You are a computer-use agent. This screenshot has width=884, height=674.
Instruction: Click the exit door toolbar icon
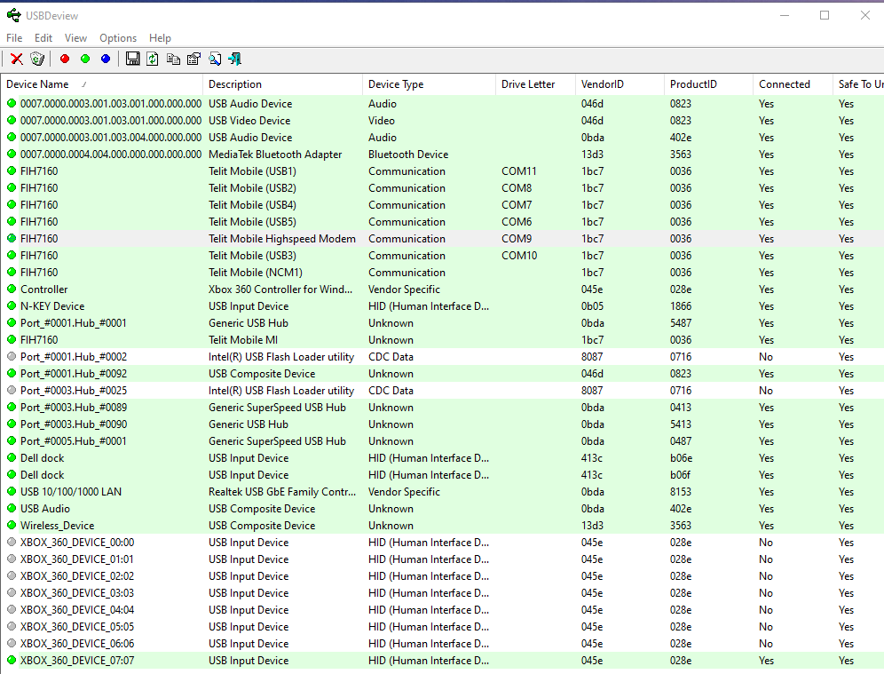click(234, 59)
